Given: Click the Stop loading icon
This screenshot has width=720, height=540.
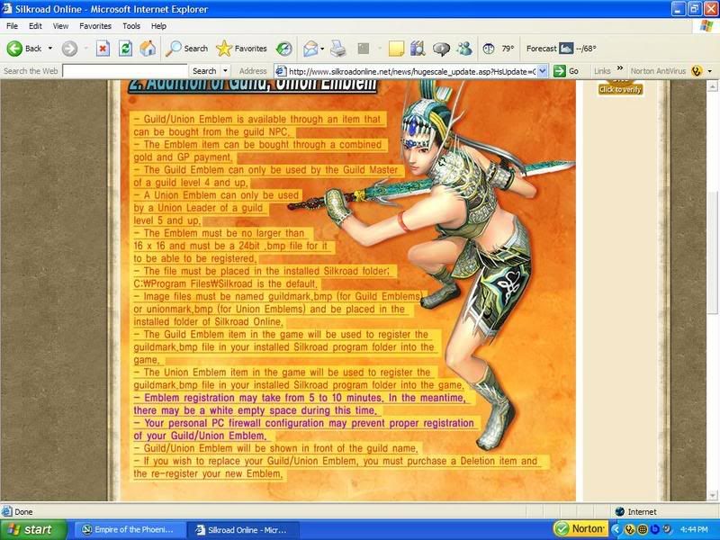Looking at the screenshot, I should tap(103, 49).
